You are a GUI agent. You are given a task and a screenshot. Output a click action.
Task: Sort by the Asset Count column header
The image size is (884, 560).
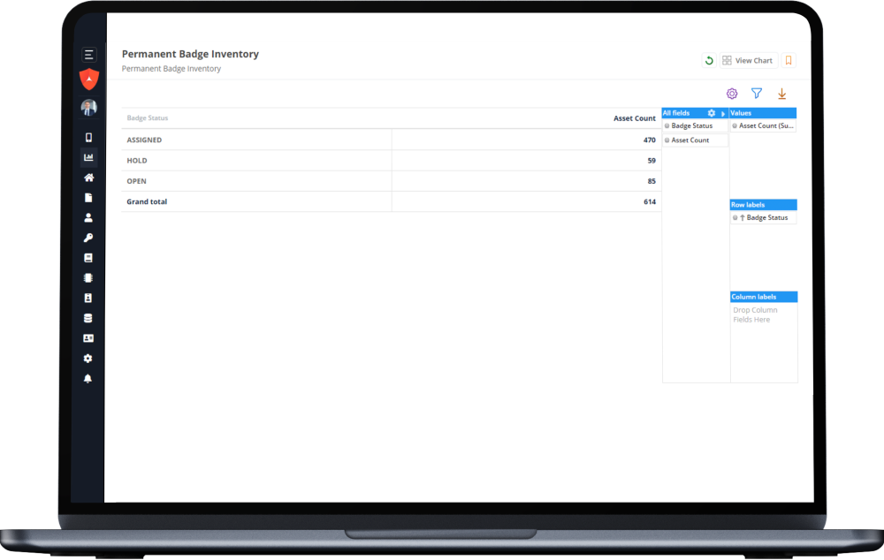pyautogui.click(x=634, y=118)
